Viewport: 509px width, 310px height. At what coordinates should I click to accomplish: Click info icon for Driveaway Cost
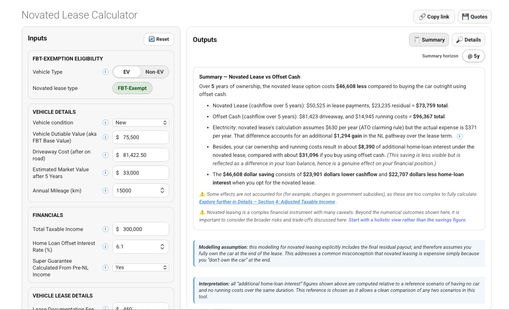pos(106,155)
